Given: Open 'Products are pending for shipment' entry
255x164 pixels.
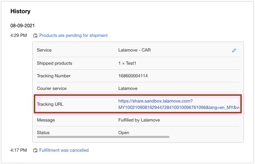Looking at the screenshot, I should click(74, 35).
